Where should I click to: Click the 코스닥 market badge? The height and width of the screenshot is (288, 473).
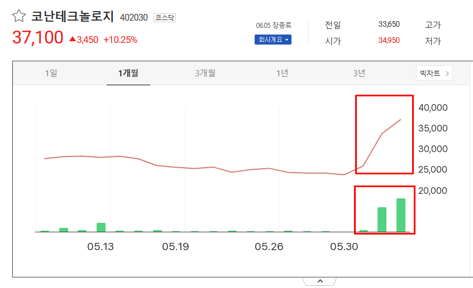coord(165,18)
